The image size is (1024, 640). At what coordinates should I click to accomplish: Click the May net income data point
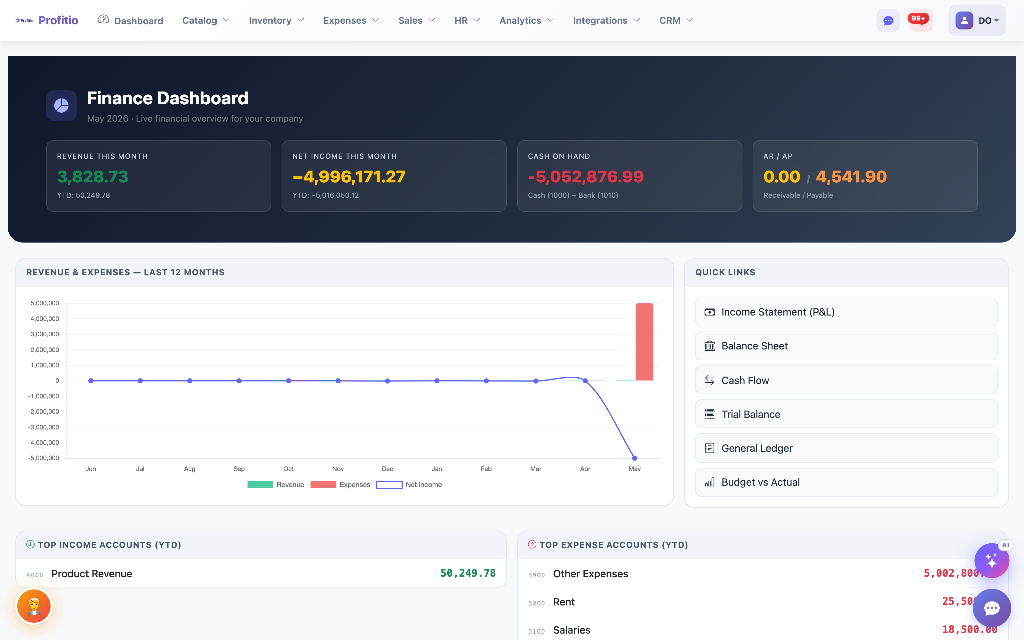click(634, 458)
